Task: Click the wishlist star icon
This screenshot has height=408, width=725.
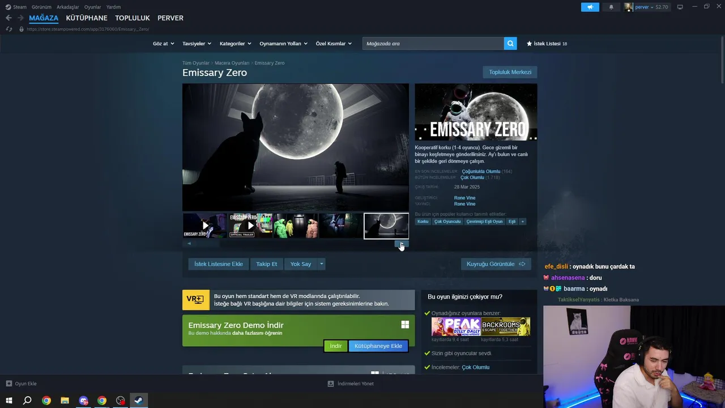Action: click(x=530, y=44)
